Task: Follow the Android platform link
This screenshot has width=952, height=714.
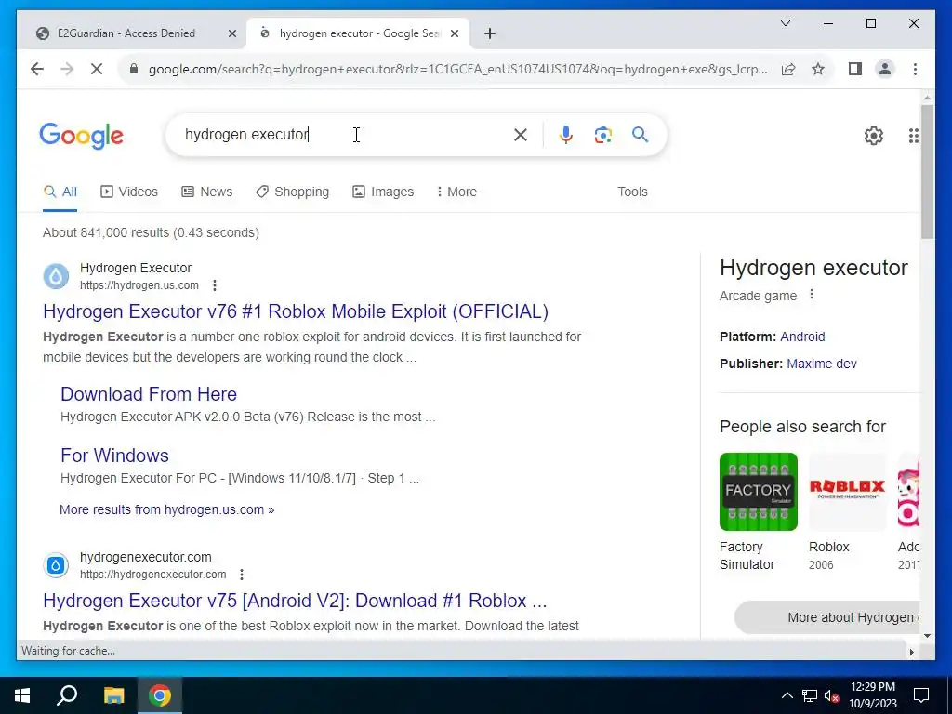Action: pyautogui.click(x=802, y=337)
